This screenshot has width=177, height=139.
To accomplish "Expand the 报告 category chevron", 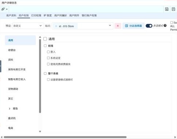I will tap(9, 109).
